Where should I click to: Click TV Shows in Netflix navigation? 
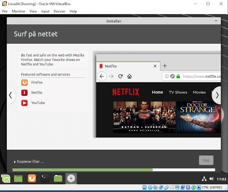[178, 92]
